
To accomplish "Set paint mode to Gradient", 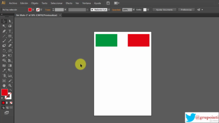I will tap(7, 103).
